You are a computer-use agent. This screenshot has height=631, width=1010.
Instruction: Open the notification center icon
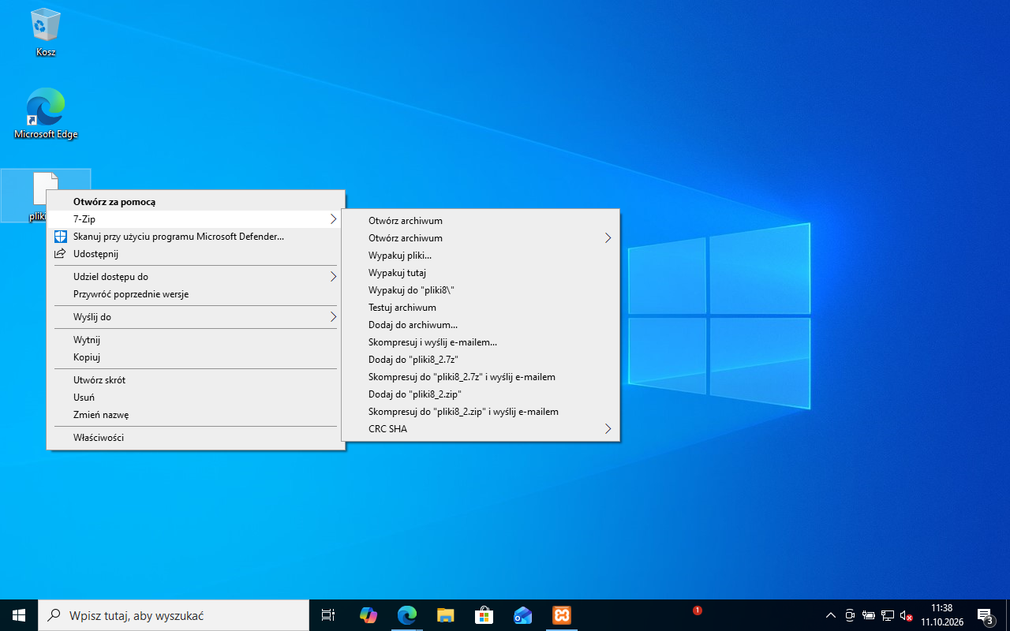[x=985, y=615]
